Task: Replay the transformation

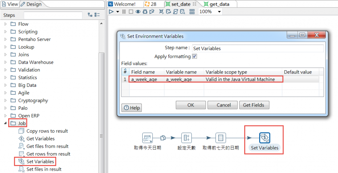Action: pyautogui.click(x=152, y=12)
